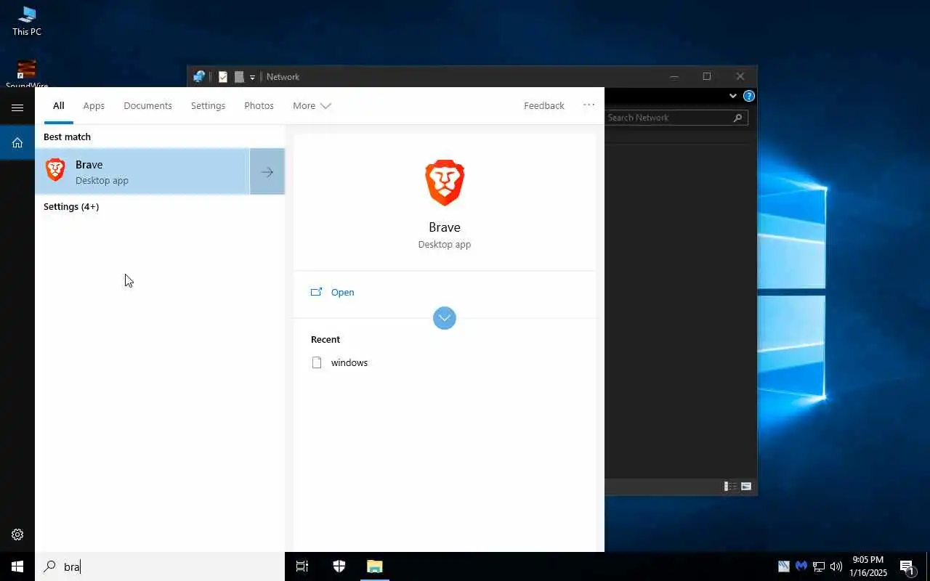Expand the ribbon chevron in Network window
The image size is (930, 581).
click(x=733, y=96)
